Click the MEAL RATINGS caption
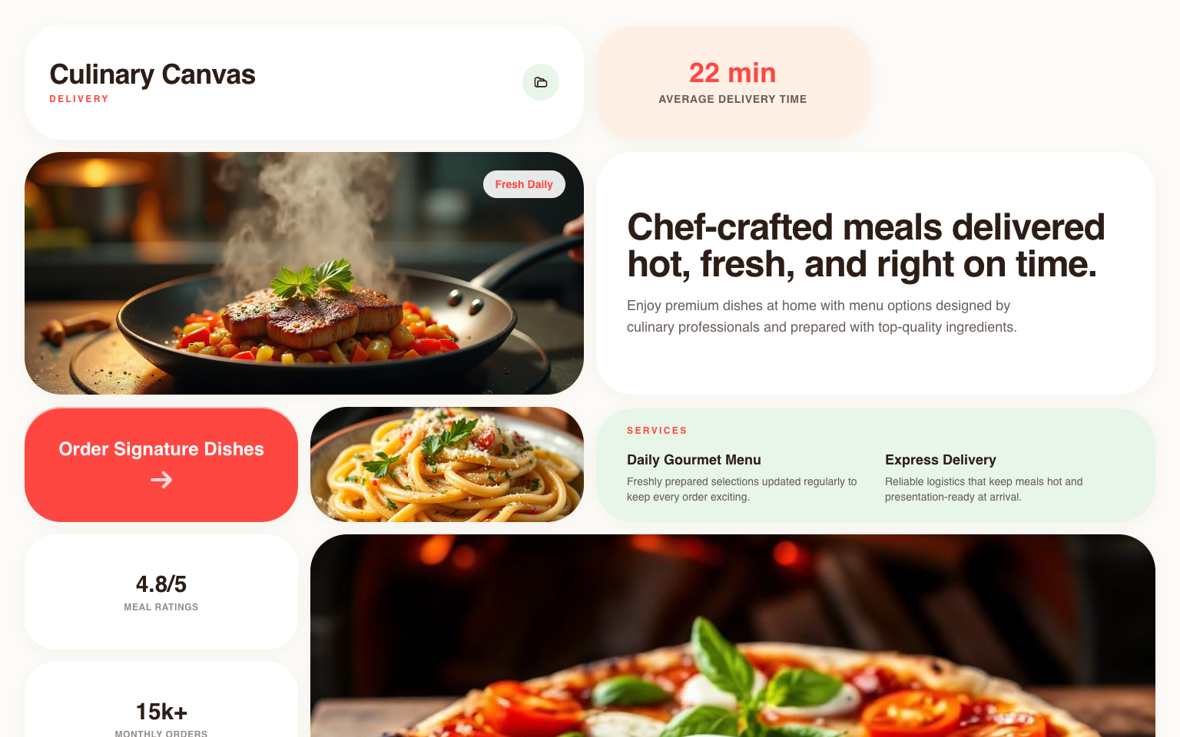Viewport: 1180px width, 737px height. (x=161, y=607)
